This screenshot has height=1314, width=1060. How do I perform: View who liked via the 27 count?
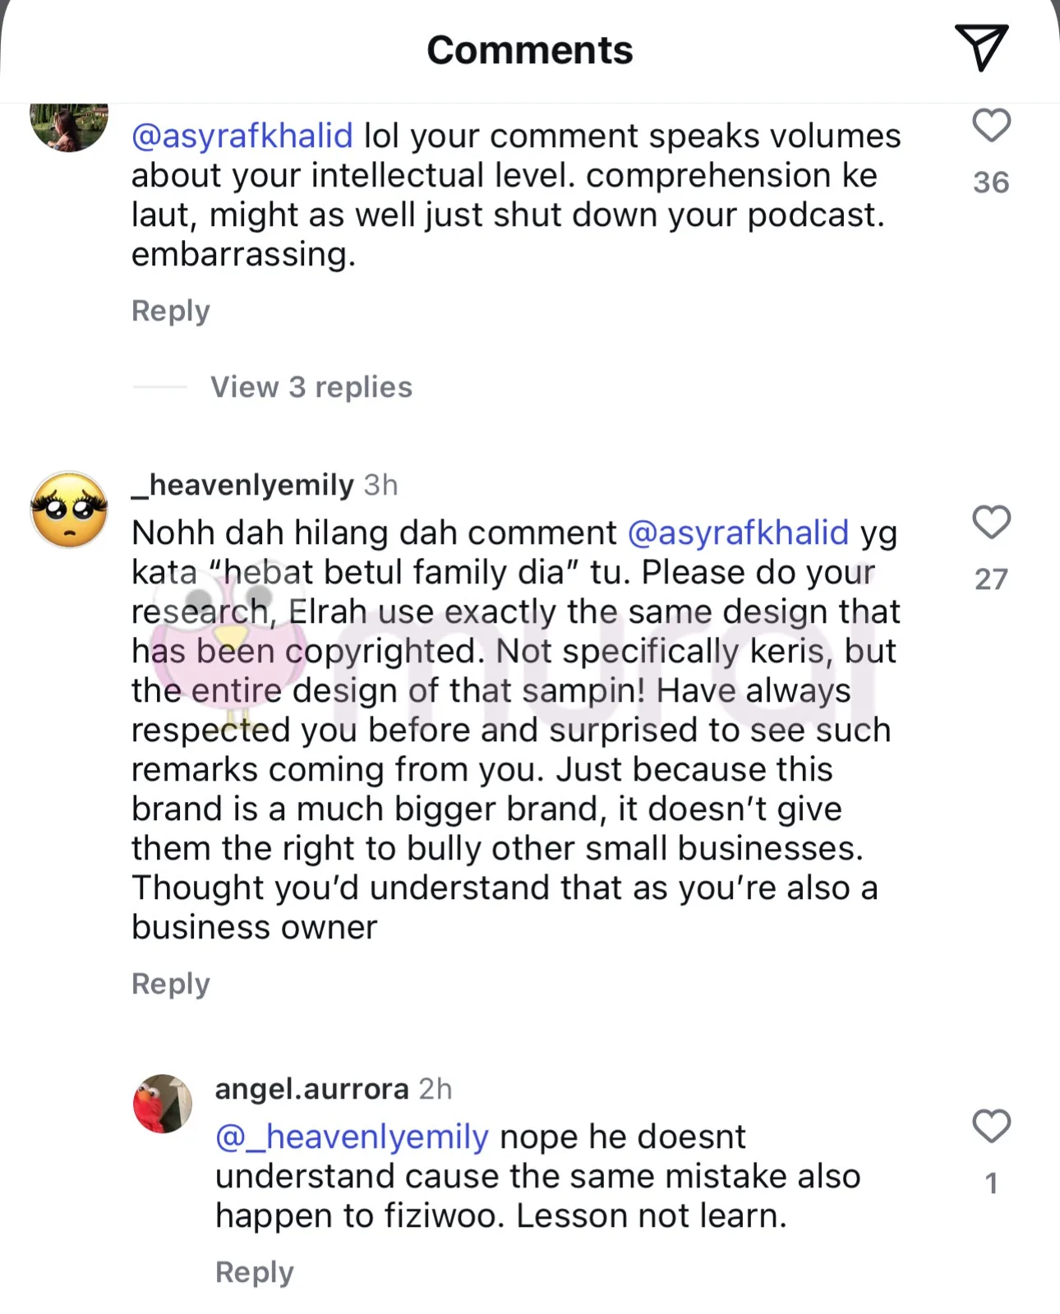pos(991,579)
